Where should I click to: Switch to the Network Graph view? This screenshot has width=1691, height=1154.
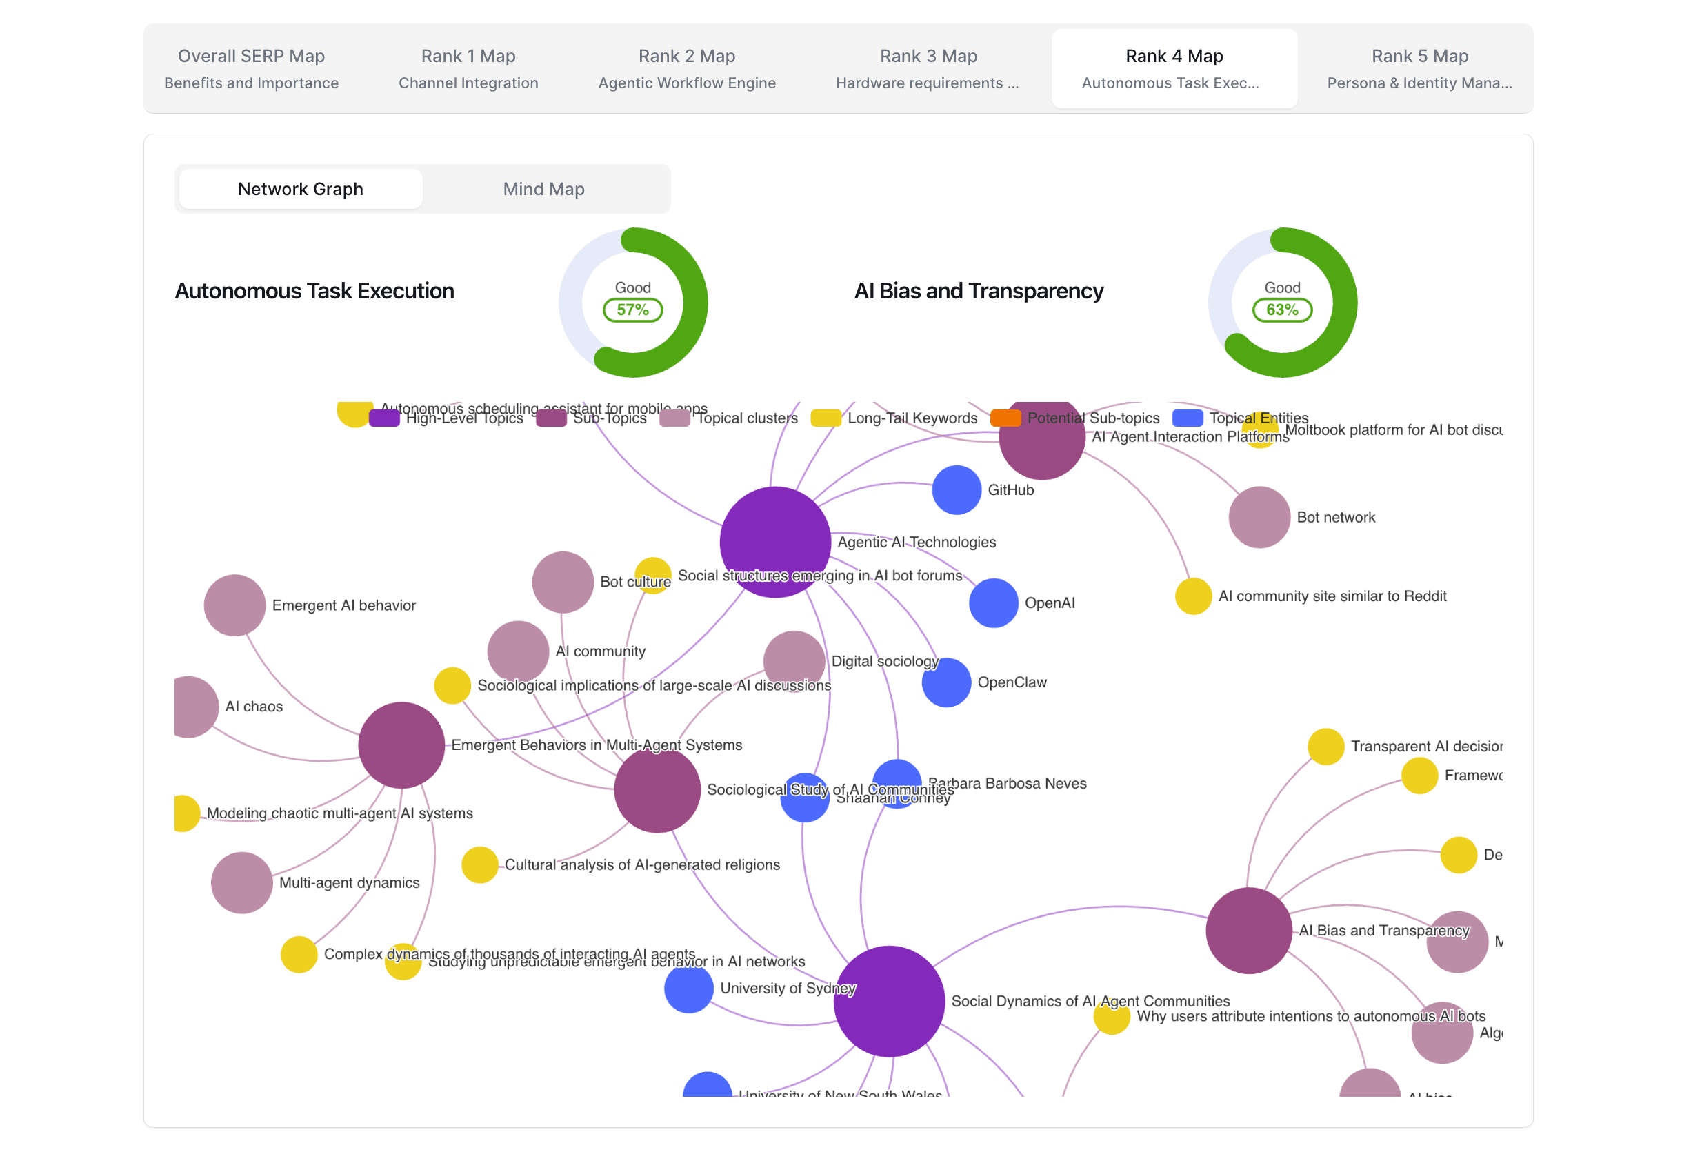click(x=301, y=189)
